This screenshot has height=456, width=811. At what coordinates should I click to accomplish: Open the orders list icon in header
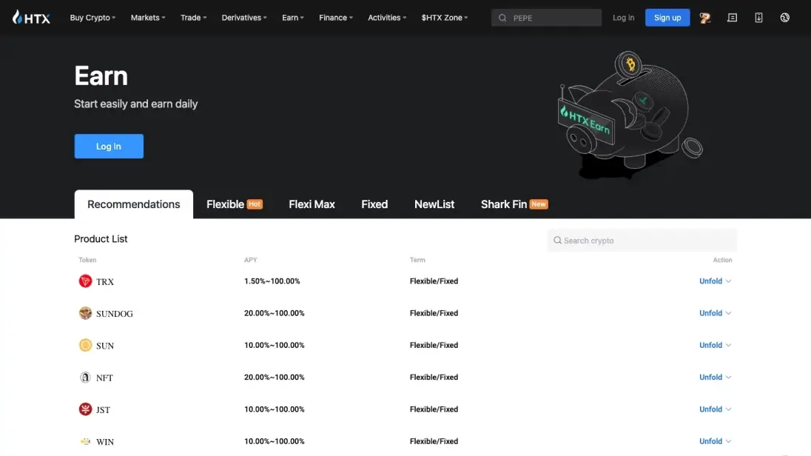click(x=732, y=18)
